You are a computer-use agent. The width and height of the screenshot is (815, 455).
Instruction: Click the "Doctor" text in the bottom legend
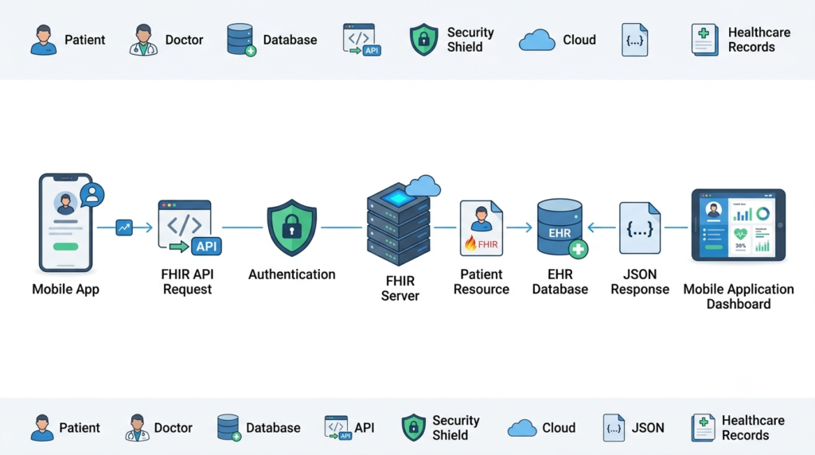(173, 428)
